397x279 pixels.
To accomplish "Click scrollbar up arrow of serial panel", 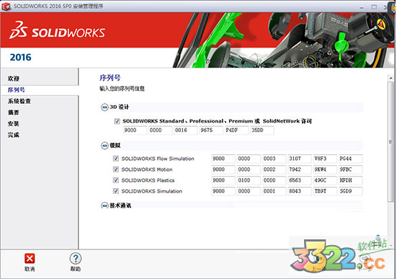I will point(391,79).
